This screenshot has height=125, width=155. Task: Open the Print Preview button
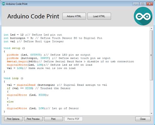33,119
